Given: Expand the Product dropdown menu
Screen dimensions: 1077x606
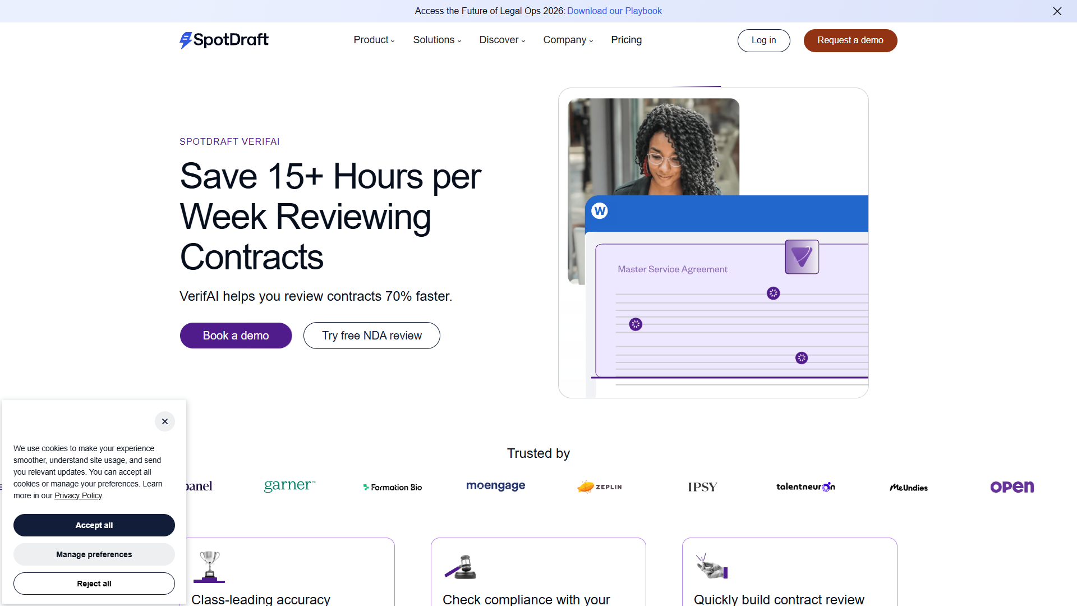Looking at the screenshot, I should 374,40.
